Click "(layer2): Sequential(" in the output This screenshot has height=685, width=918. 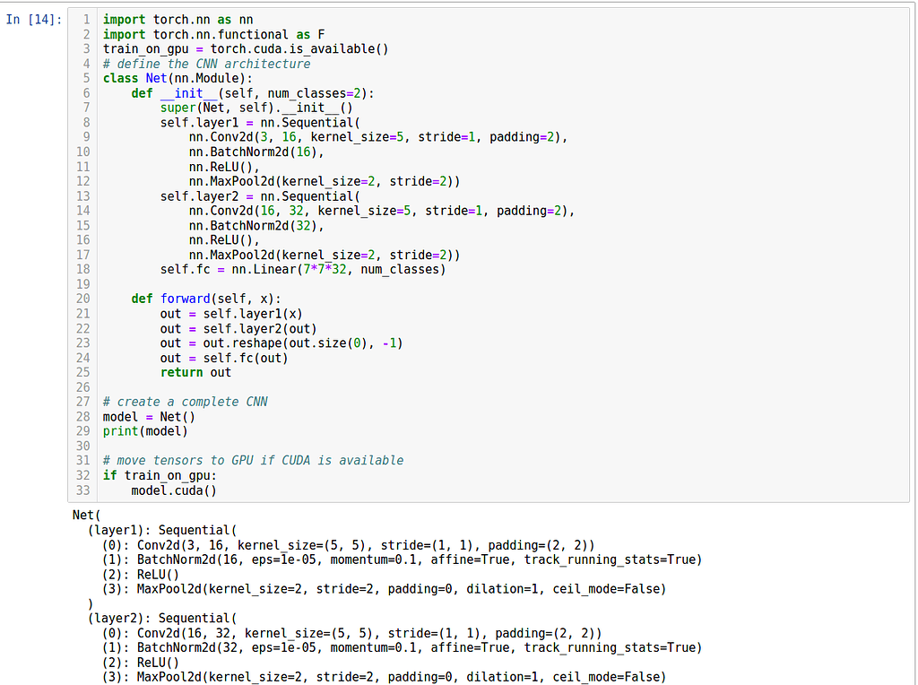coord(163,619)
